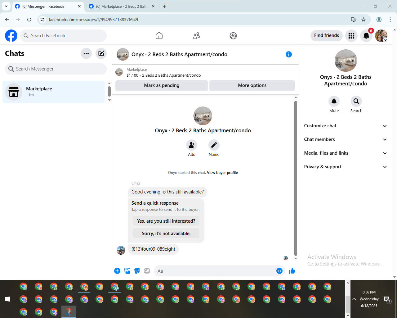This screenshot has width=397, height=318.
Task: Open the notifications bell
Action: click(x=366, y=36)
